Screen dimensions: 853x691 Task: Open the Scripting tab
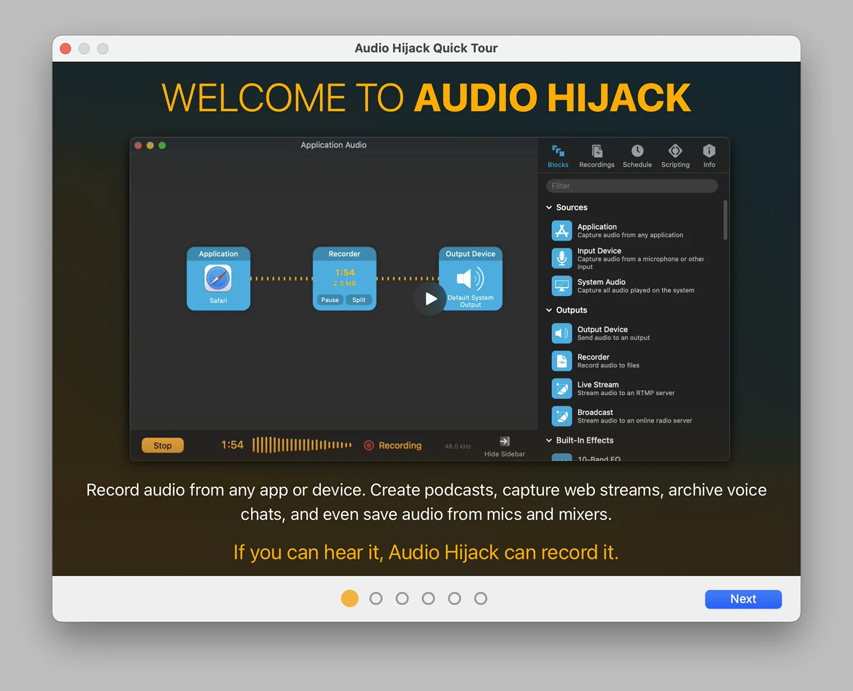675,156
